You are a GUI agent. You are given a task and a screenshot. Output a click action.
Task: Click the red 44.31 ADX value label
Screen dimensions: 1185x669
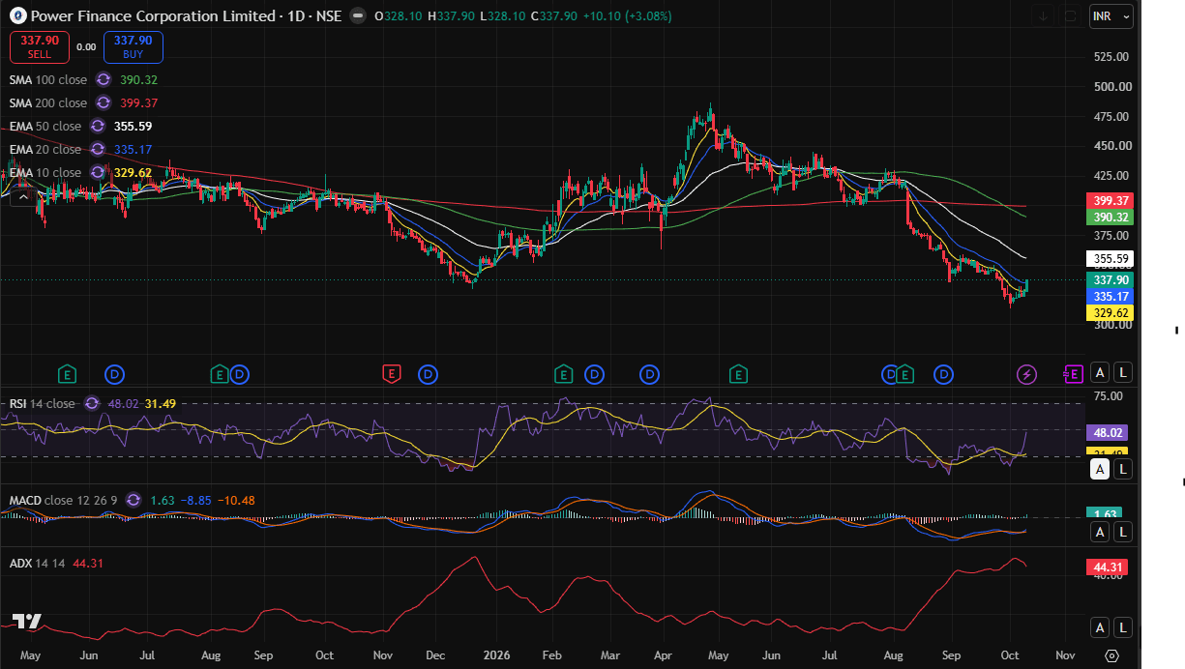tap(1110, 567)
